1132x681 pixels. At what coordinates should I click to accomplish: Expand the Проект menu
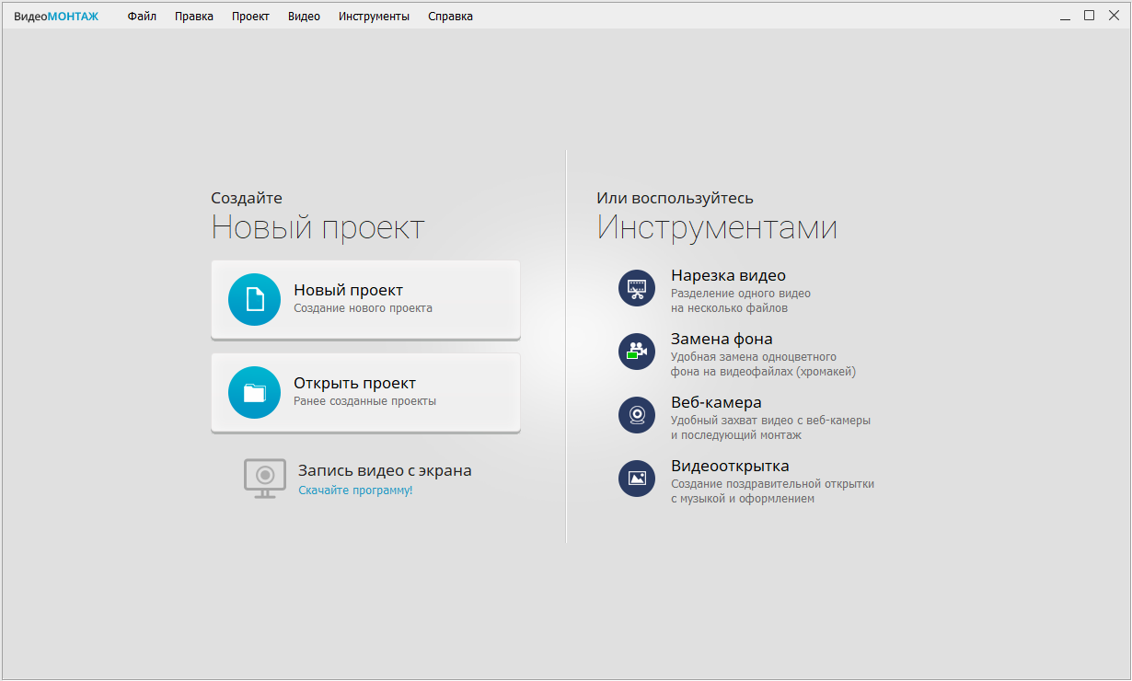point(250,16)
